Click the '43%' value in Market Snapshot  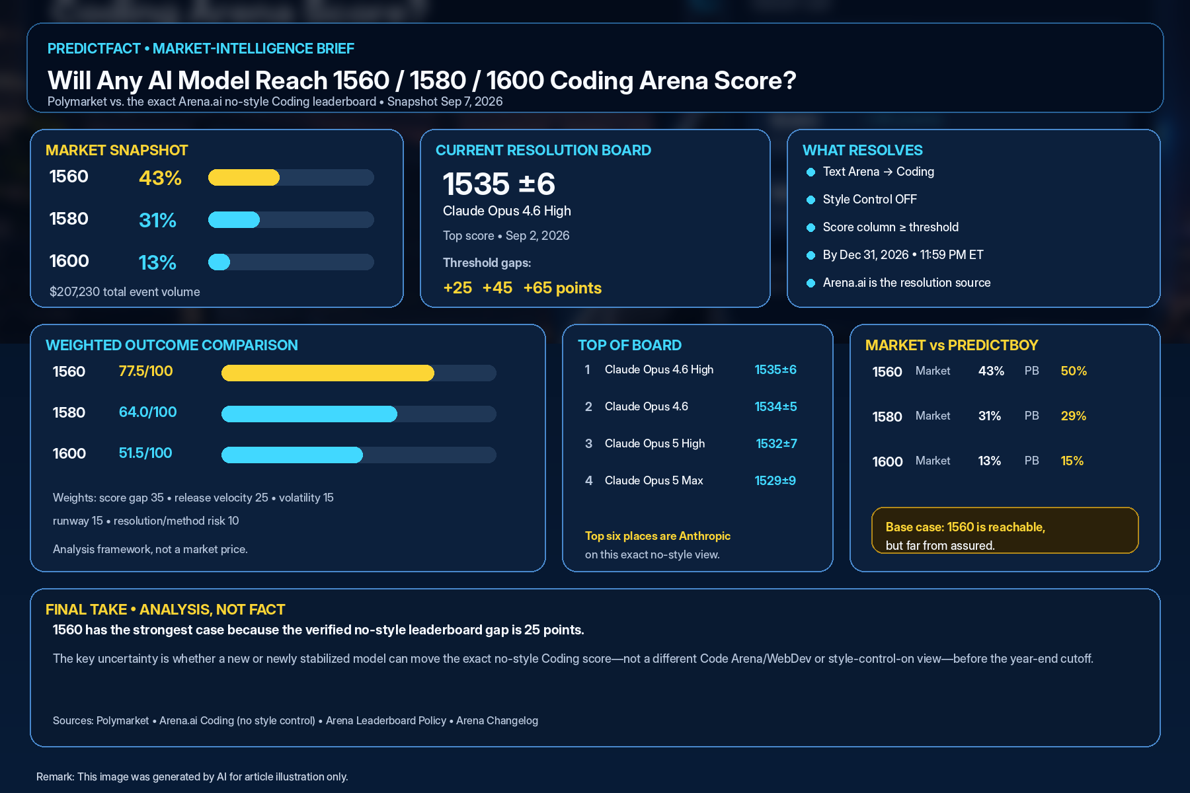[x=160, y=178]
